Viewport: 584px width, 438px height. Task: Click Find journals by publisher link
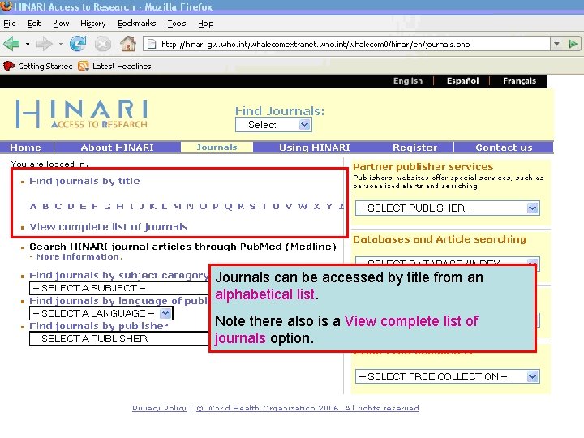coord(99,326)
